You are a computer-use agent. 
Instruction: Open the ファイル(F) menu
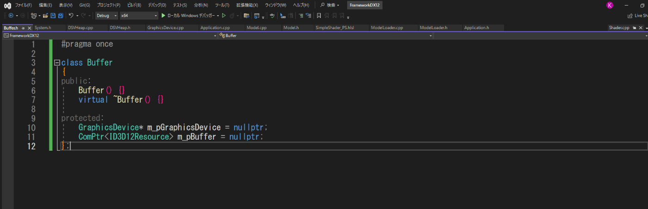tap(23, 5)
